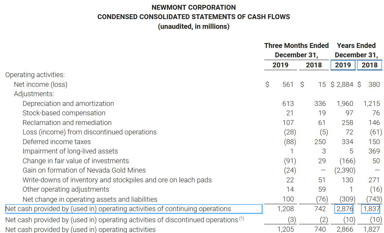Select the "Reclamation and remediation" row label

point(67,123)
